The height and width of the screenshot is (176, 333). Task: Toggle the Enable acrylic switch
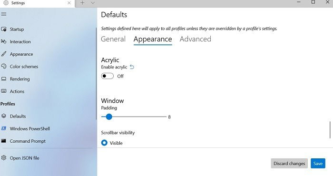point(107,76)
